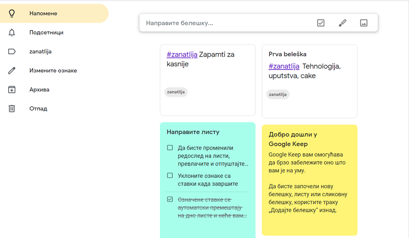Click the bell icon for Подсетници

click(12, 33)
